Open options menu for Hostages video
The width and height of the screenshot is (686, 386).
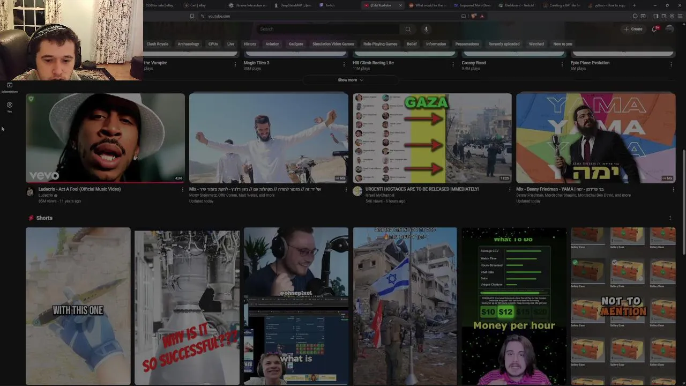[x=510, y=189]
